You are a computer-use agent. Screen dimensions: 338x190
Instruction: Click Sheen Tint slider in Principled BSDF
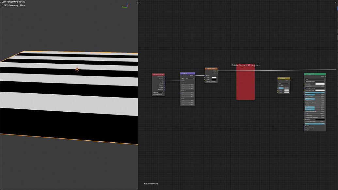click(x=315, y=107)
